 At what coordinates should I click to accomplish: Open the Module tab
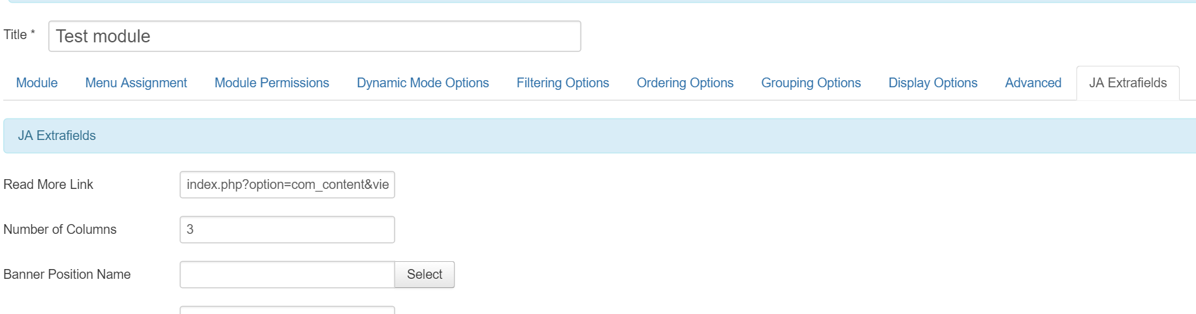click(x=37, y=83)
